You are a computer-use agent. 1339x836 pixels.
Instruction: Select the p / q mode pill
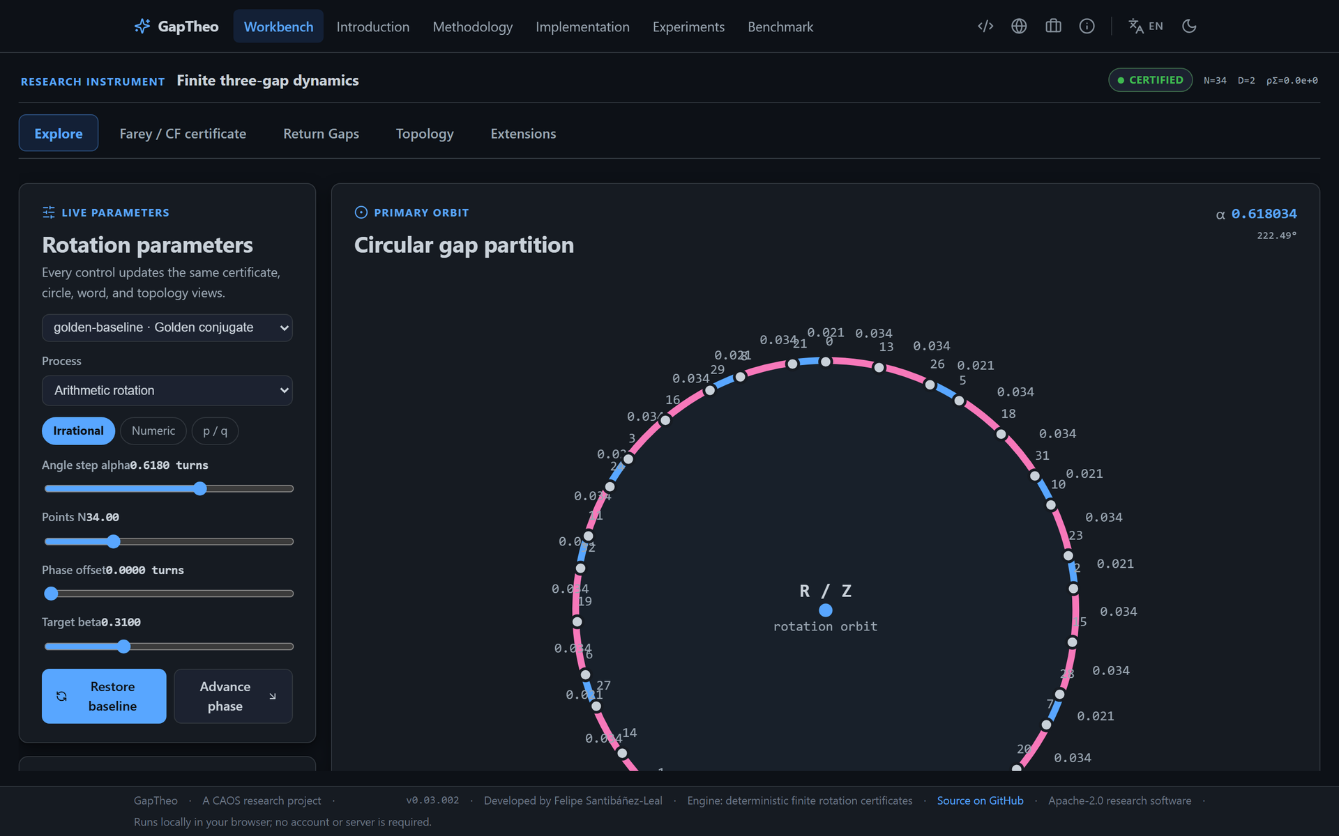[x=215, y=431]
